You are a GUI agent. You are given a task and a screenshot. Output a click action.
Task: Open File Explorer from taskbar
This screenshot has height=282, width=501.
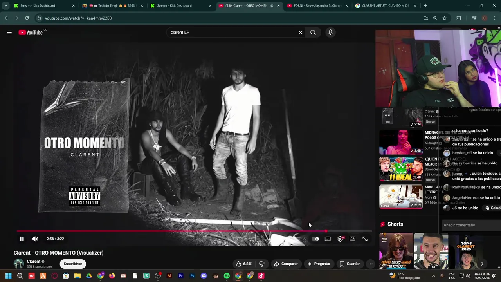pyautogui.click(x=77, y=276)
